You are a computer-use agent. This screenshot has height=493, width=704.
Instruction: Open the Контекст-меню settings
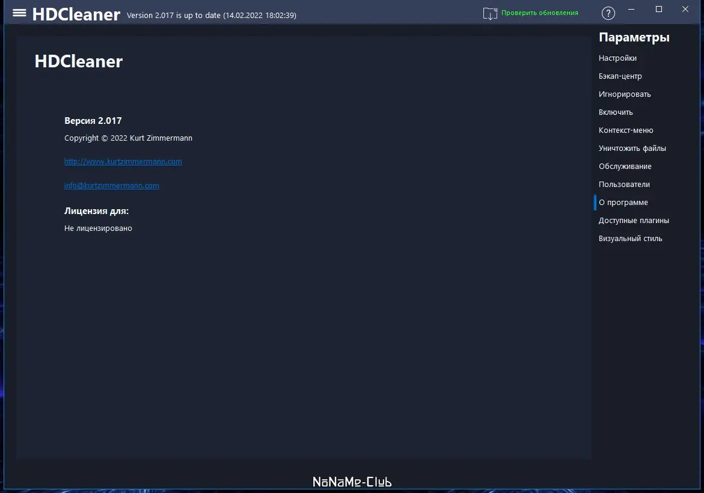tap(626, 130)
